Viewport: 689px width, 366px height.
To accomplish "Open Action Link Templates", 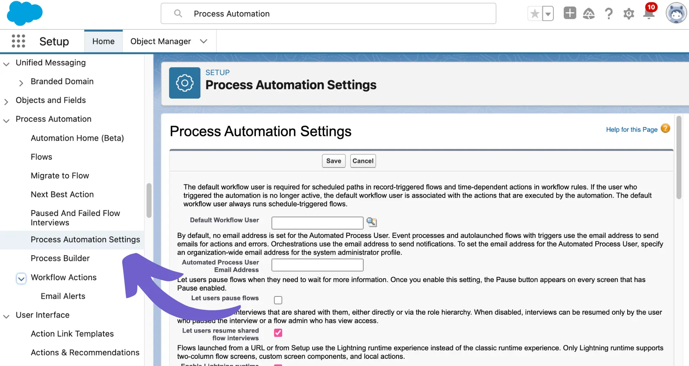I will pyautogui.click(x=72, y=334).
